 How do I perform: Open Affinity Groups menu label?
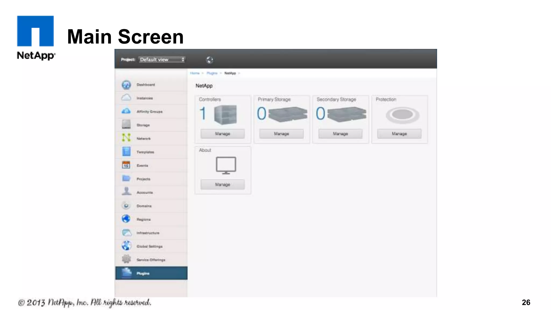click(x=150, y=111)
